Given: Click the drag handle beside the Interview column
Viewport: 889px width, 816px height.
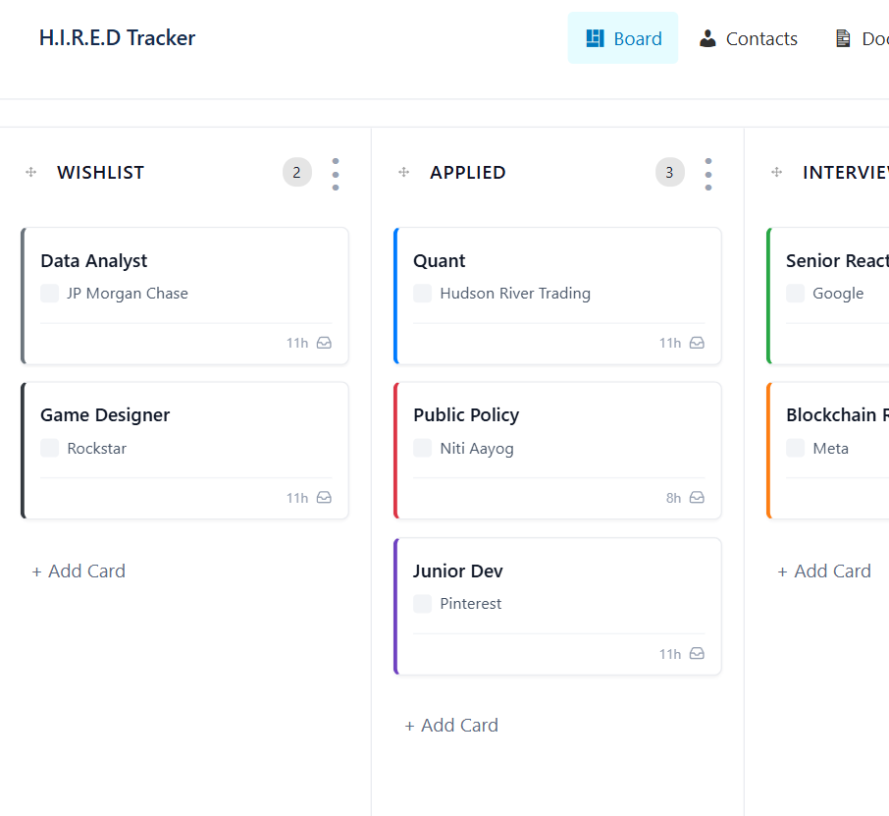Looking at the screenshot, I should (776, 173).
